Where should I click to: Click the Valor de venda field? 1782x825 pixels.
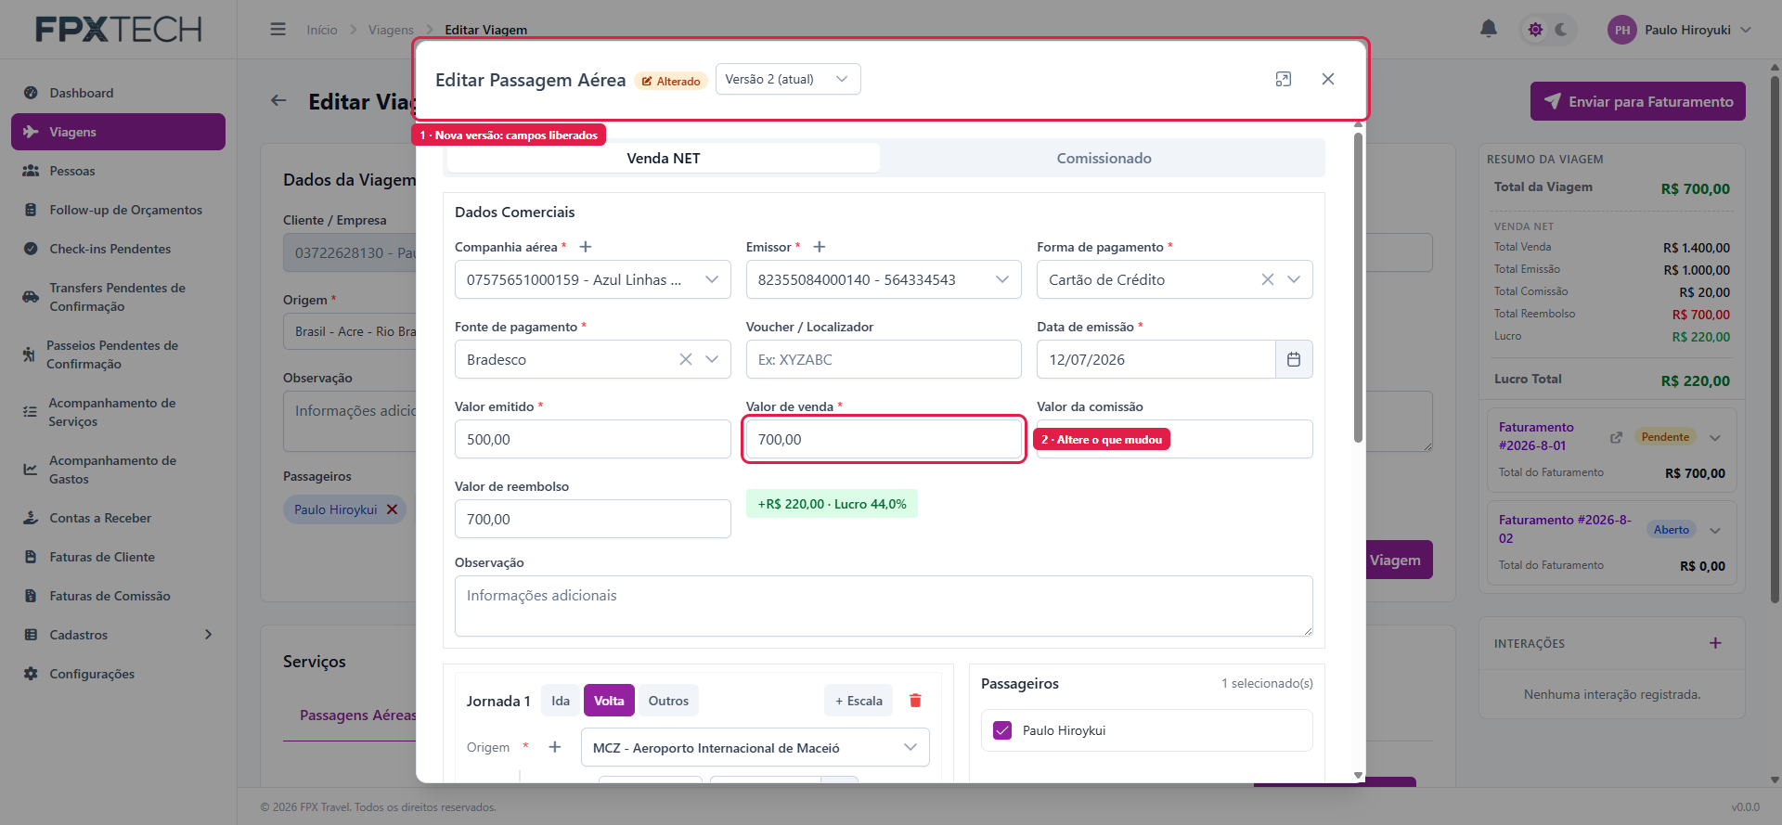[x=884, y=439]
